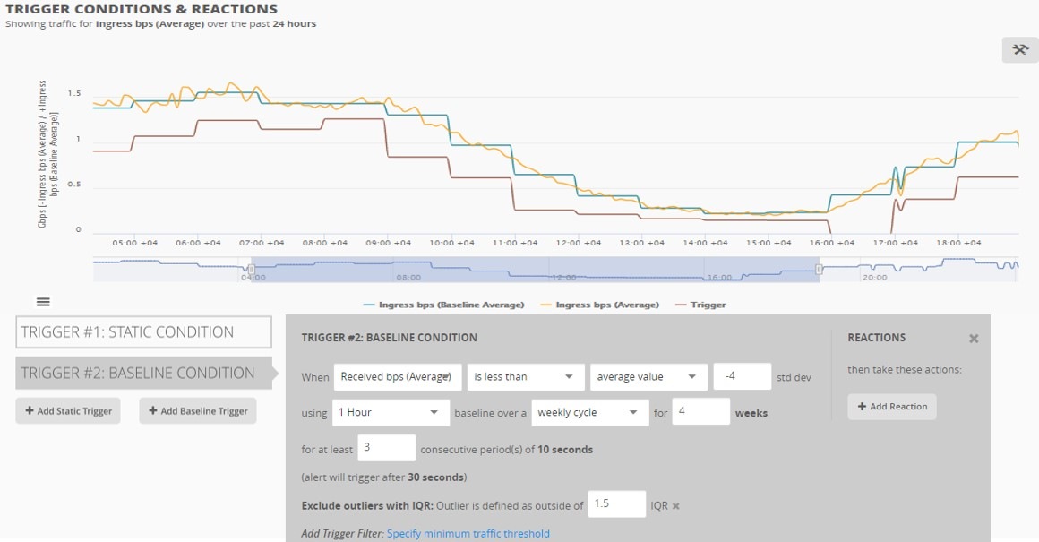
Task: Open the weekly cycle dropdown
Action: click(589, 412)
